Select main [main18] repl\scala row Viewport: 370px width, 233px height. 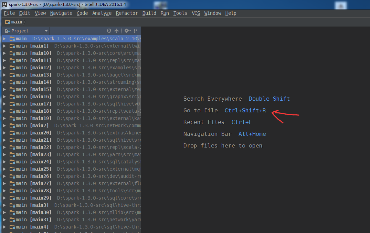pos(71,111)
